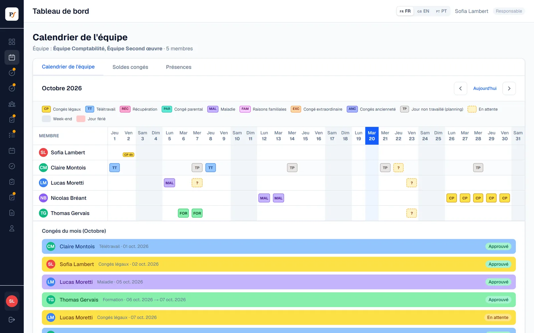Viewport: 534px width, 333px height.
Task: Go to the previous month with the left chevron
Action: [x=460, y=88]
